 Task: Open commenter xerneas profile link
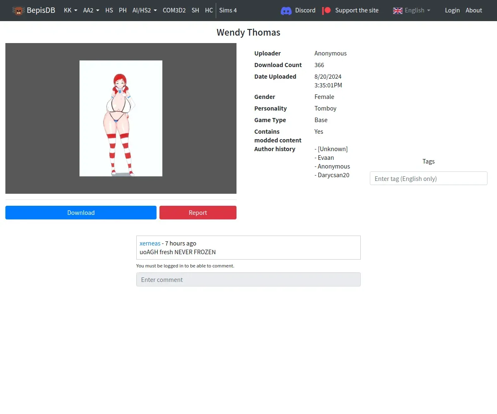click(150, 243)
